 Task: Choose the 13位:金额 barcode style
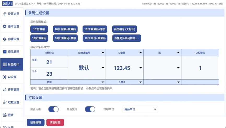point(39,29)
